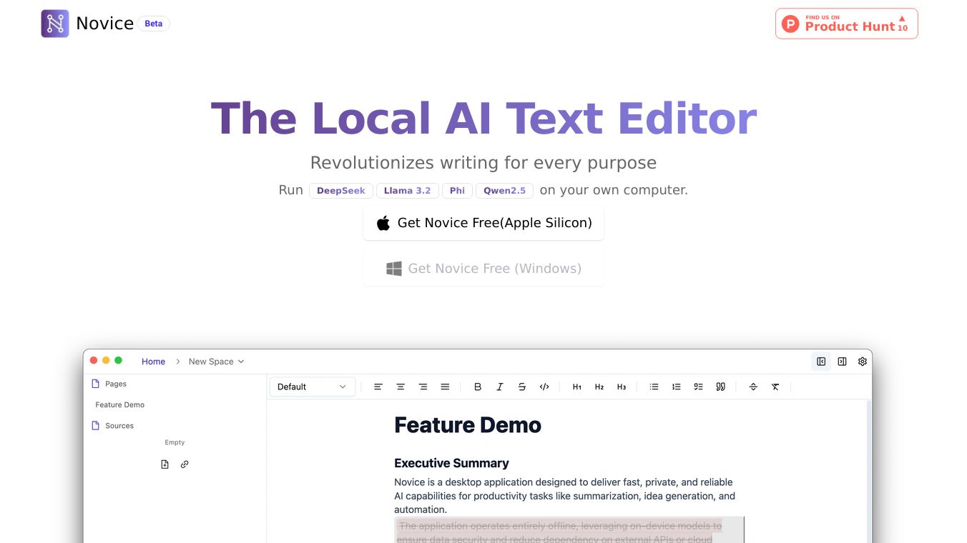Open the Product Hunt badge link
Image resolution: width=967 pixels, height=543 pixels.
point(847,24)
